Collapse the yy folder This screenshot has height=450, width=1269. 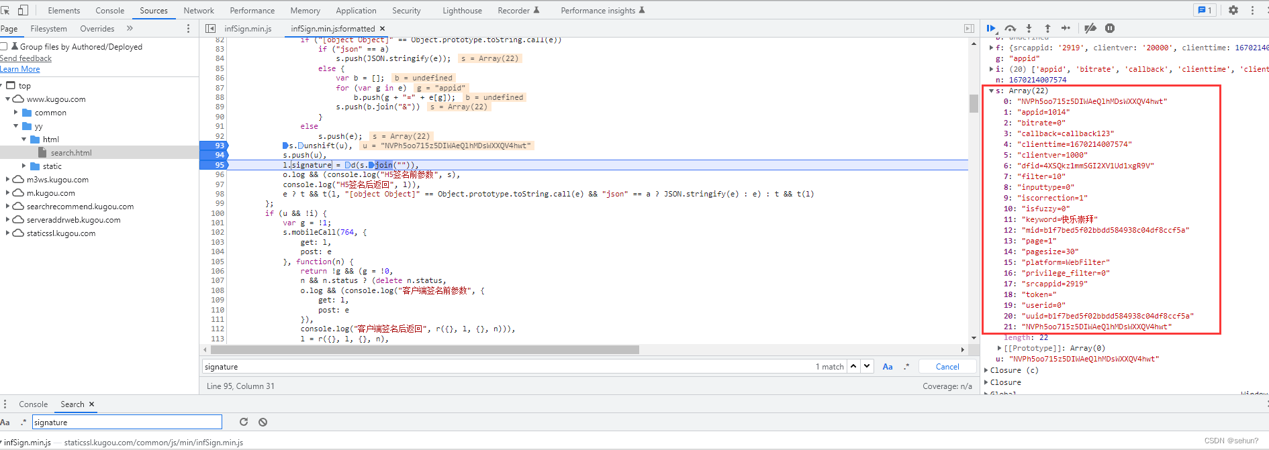[x=16, y=126]
